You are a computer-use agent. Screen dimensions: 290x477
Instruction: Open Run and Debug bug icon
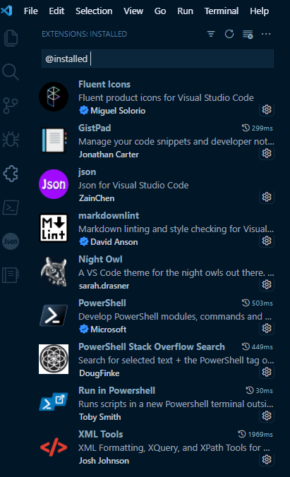pyautogui.click(x=11, y=139)
